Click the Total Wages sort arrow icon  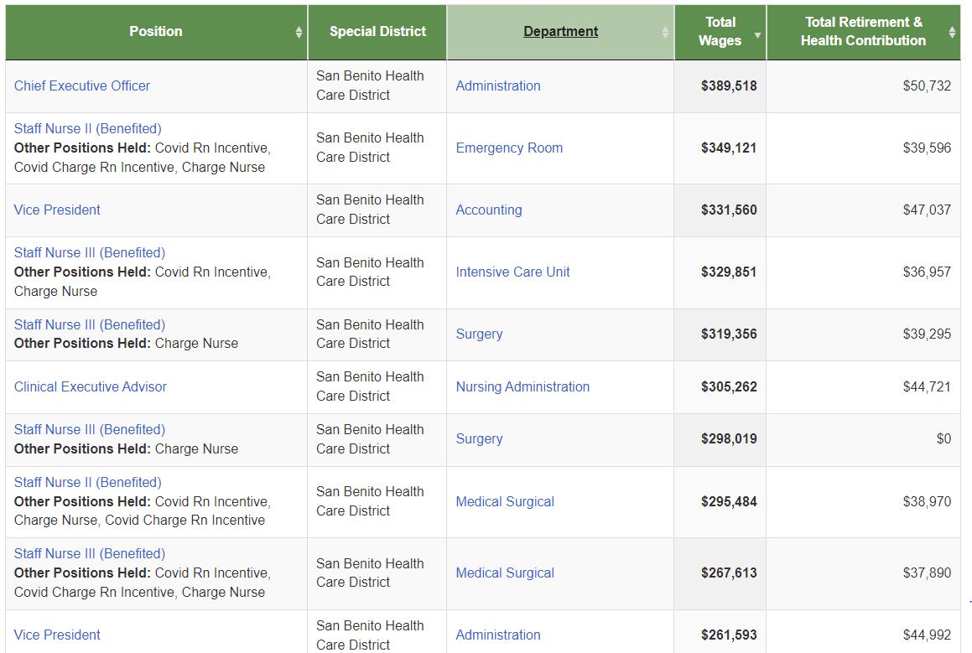pos(757,36)
